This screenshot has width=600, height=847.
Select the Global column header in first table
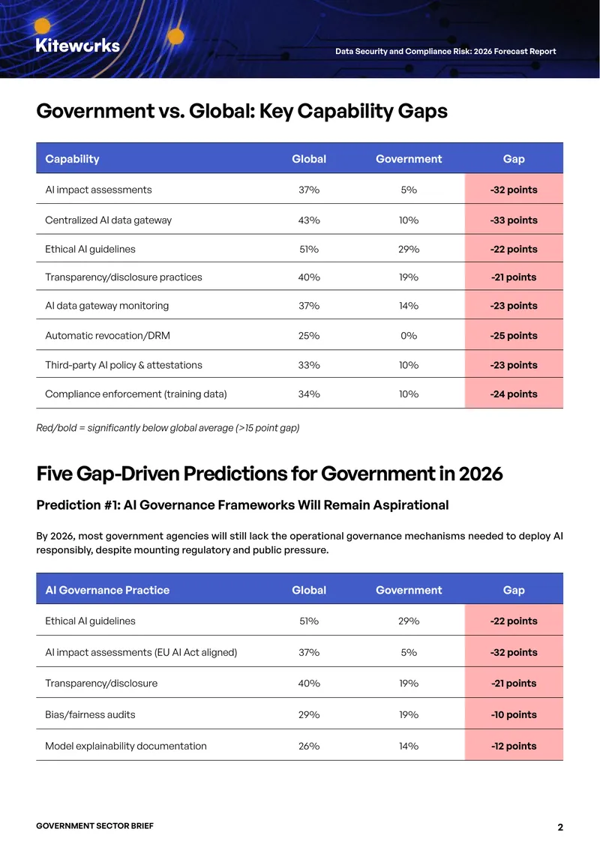(x=309, y=159)
